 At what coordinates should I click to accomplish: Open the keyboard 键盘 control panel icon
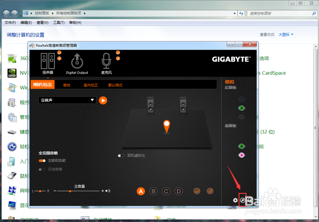pos(12,132)
